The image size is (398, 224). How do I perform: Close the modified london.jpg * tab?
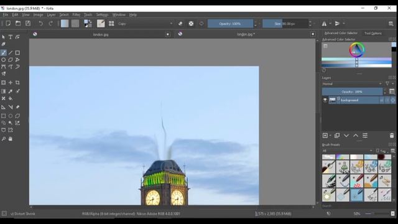[x=313, y=34]
